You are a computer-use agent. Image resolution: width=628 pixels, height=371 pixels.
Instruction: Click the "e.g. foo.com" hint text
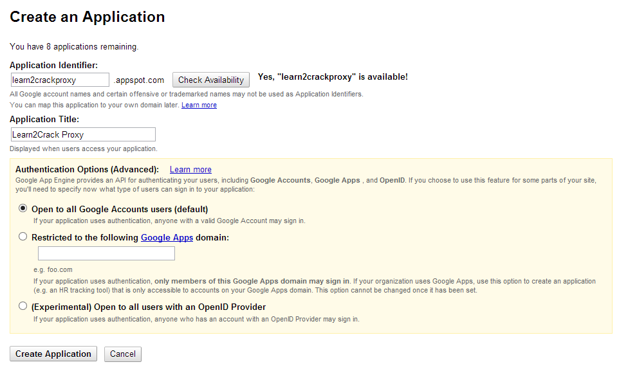coord(53,269)
